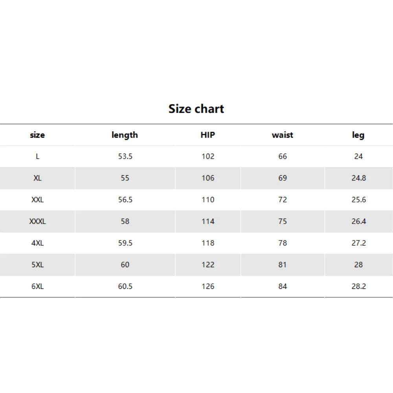Screen dimensions: 393x393
Task: Click the hip value 118
Action: coord(208,243)
